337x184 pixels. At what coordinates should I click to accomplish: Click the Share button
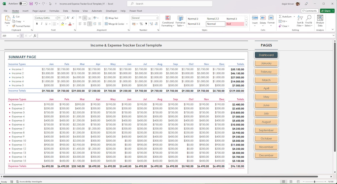[326, 11]
